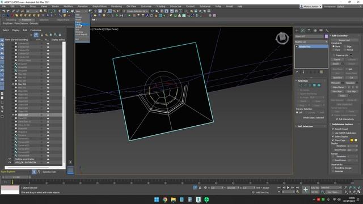
Task: Open the Create Selection Set dropdown
Action: 137,11
